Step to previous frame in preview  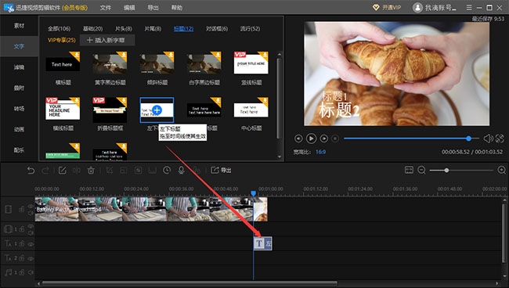point(298,139)
